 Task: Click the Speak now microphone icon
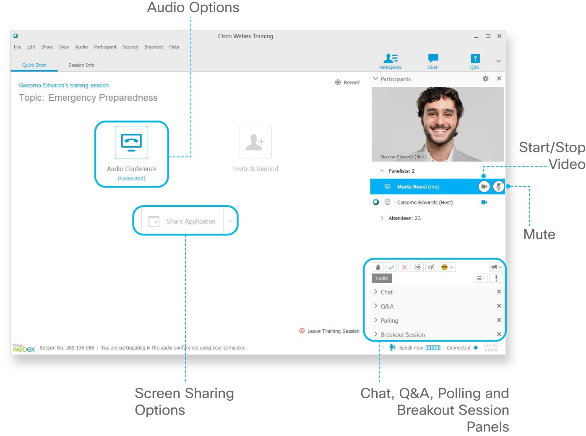(392, 347)
